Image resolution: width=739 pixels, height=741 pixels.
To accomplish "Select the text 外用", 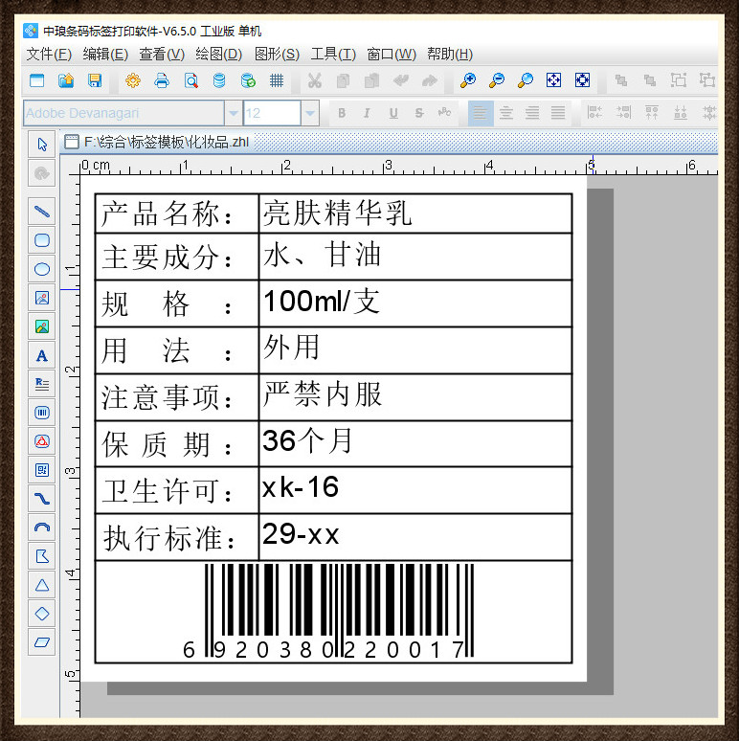I will tap(292, 348).
